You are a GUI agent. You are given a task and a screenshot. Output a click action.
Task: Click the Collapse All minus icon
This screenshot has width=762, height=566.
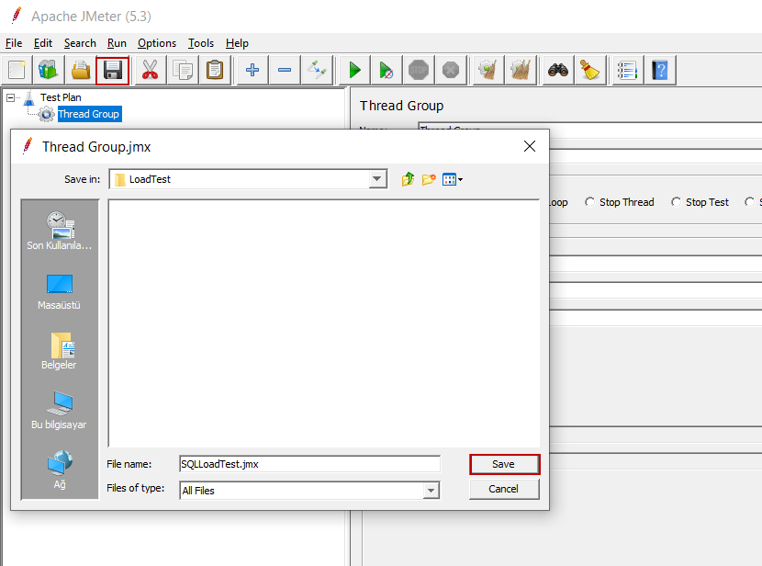(285, 70)
